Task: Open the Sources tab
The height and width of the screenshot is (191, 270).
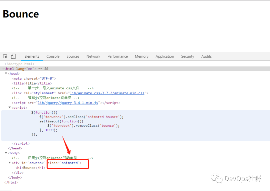Action: point(73,56)
